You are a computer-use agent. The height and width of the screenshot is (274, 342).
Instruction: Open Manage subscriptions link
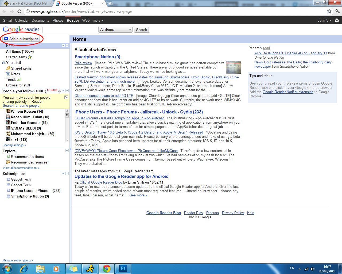click(x=18, y=260)
